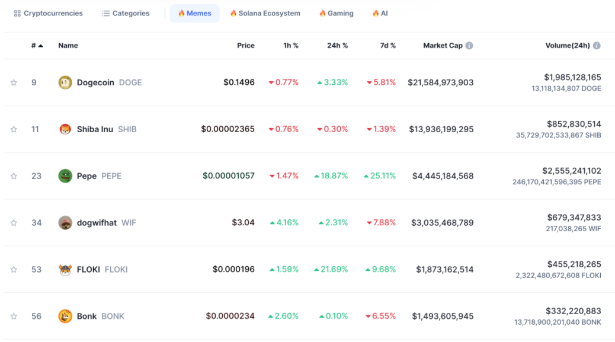Star Pepe for the watchlist
Viewport: 615px width, 342px height.
click(14, 175)
